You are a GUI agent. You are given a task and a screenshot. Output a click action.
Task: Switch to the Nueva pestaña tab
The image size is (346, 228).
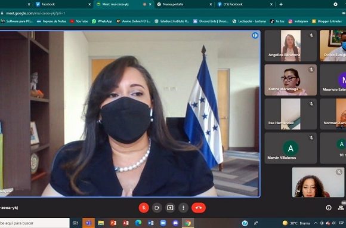[x=184, y=4]
